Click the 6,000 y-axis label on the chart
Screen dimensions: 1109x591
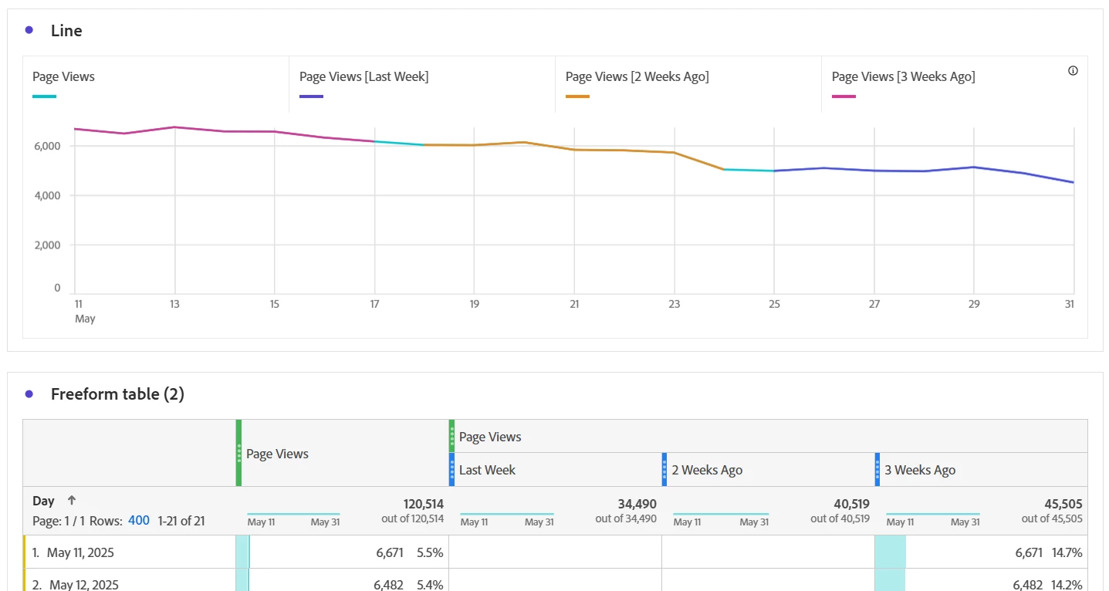pos(46,146)
